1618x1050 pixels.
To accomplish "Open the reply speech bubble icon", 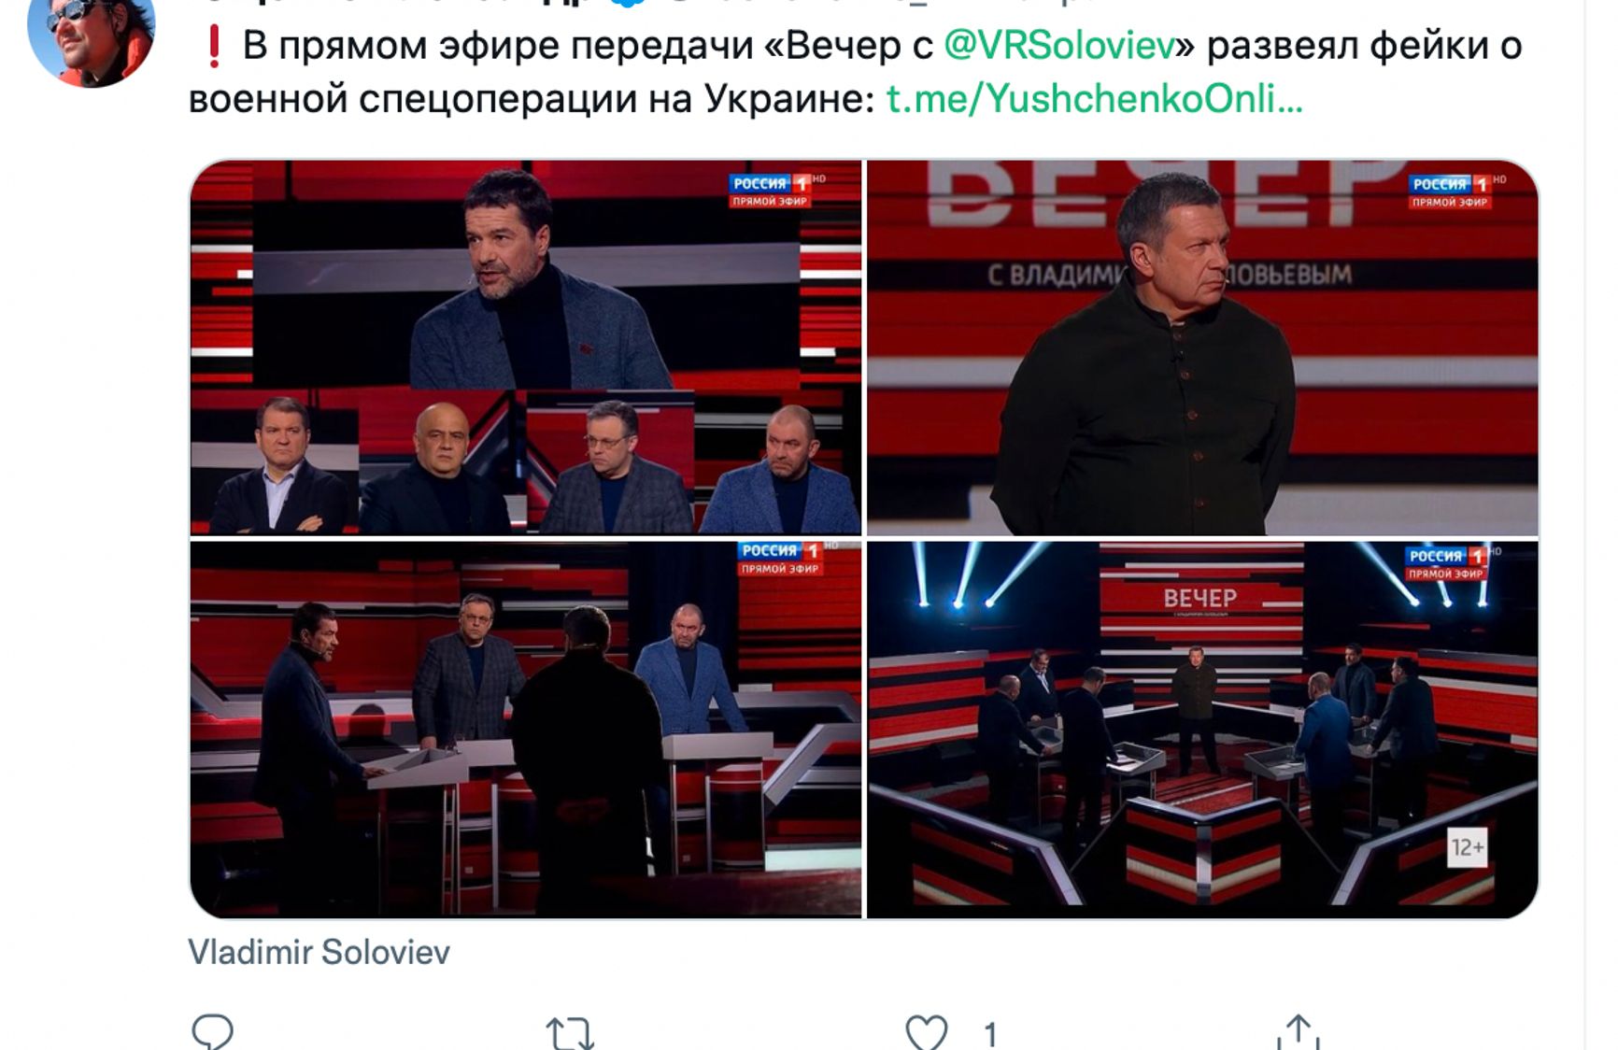I will click(212, 1032).
